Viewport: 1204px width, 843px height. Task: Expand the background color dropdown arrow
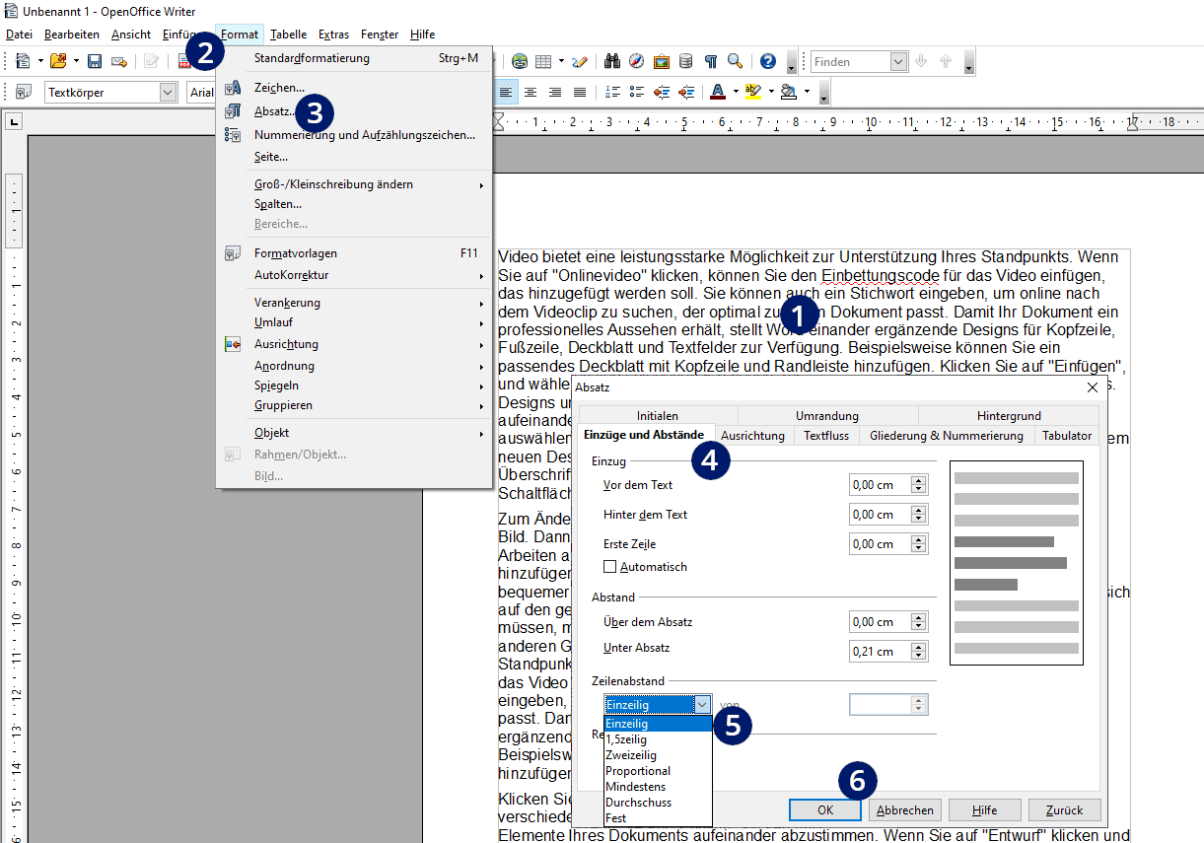[x=806, y=92]
